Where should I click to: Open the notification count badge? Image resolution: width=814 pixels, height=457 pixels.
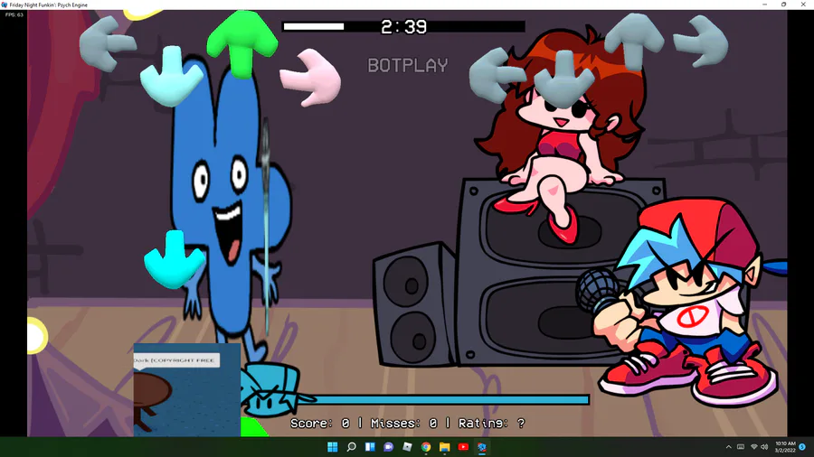[802, 447]
